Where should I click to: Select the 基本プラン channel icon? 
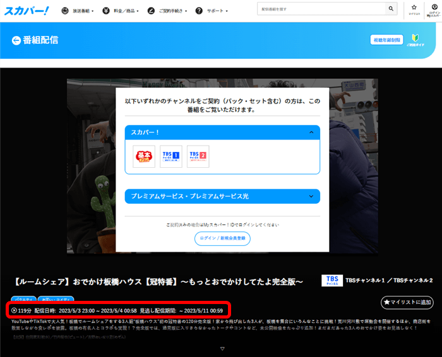[x=144, y=156]
